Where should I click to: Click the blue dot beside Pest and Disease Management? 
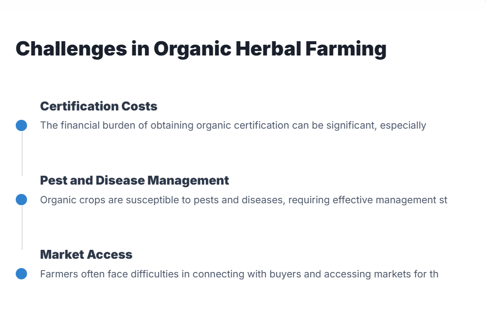coord(21,199)
